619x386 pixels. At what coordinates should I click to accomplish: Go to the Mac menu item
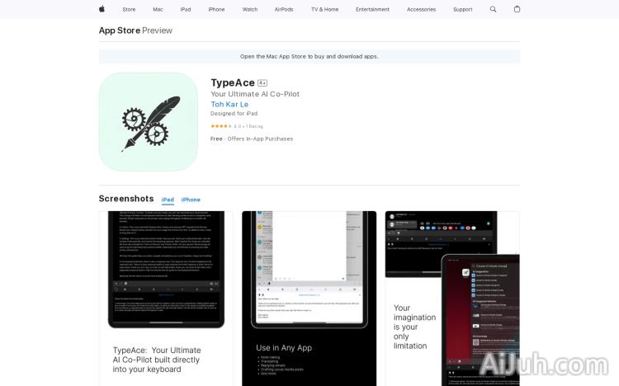pyautogui.click(x=158, y=9)
